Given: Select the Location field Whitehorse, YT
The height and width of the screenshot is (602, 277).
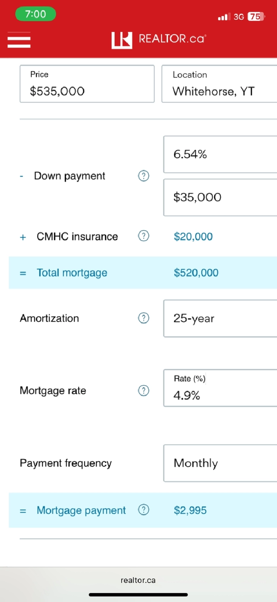Looking at the screenshot, I should tap(219, 84).
